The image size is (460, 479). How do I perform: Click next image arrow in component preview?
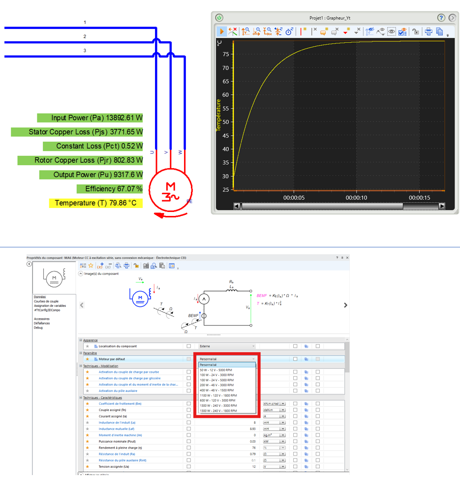pyautogui.click(x=345, y=305)
